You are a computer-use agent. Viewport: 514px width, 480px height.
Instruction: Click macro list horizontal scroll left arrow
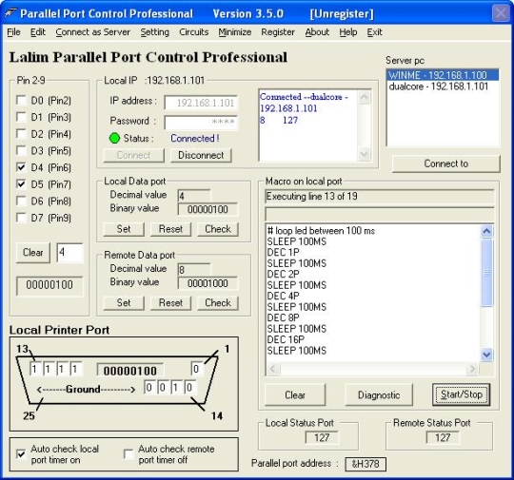pos(273,369)
